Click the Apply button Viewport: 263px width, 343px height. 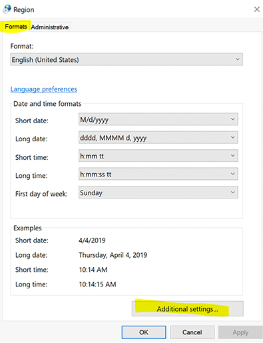click(240, 332)
